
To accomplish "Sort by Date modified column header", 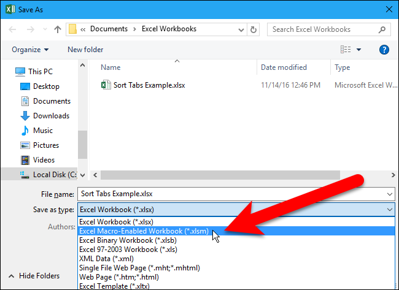I will click(284, 67).
